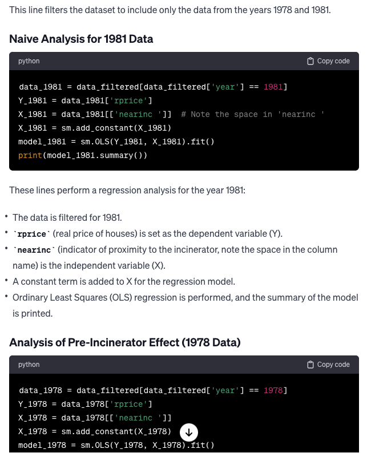
Task: Click the Y_1978 = data_1978['rprice'] line
Action: coord(85,404)
